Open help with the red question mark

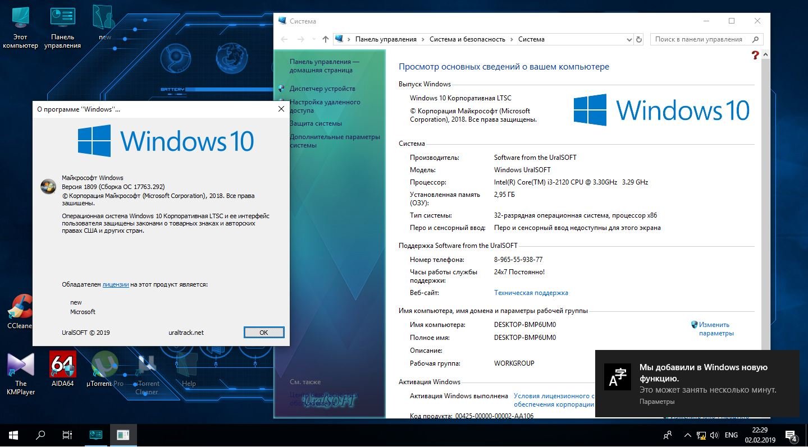755,55
